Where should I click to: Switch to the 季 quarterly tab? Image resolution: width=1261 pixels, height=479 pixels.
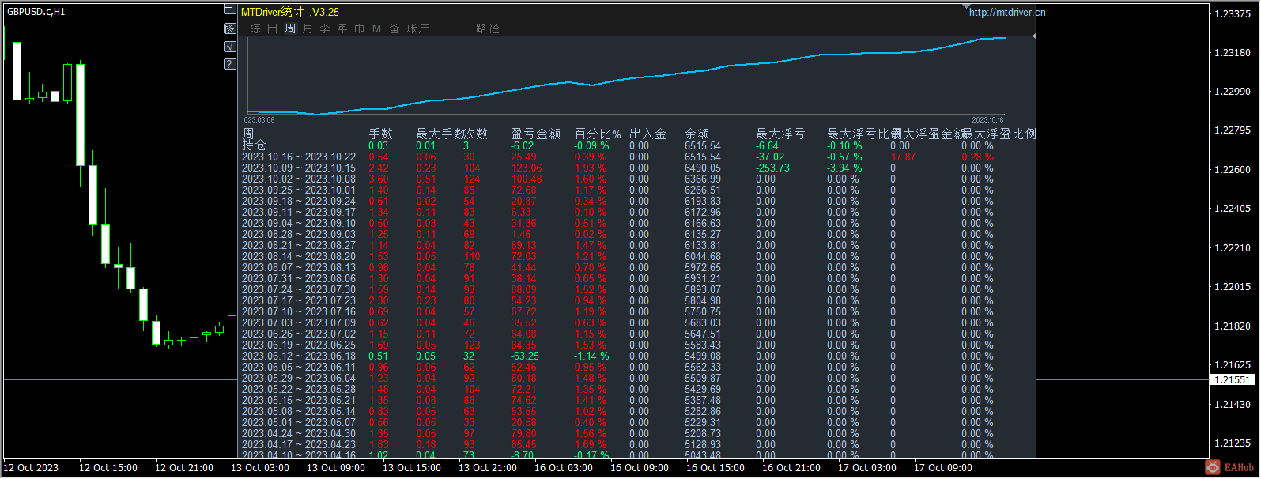325,28
